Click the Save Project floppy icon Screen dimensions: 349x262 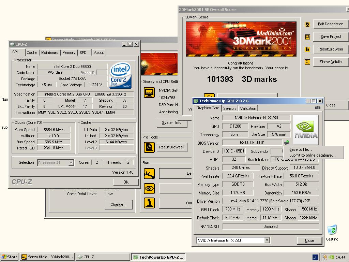point(307,37)
